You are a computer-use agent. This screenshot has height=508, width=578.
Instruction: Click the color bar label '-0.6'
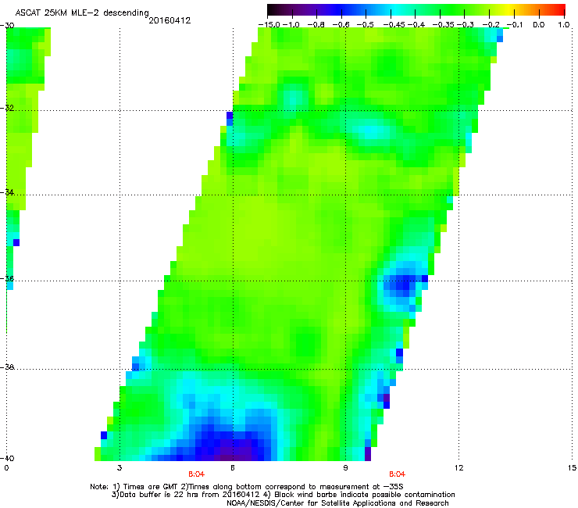coord(341,25)
